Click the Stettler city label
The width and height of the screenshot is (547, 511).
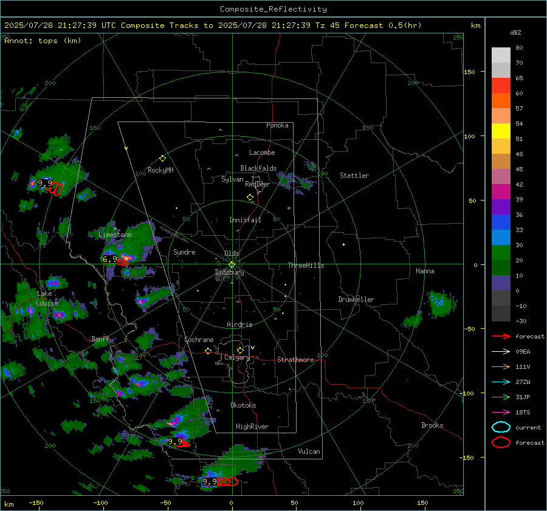[x=354, y=176]
